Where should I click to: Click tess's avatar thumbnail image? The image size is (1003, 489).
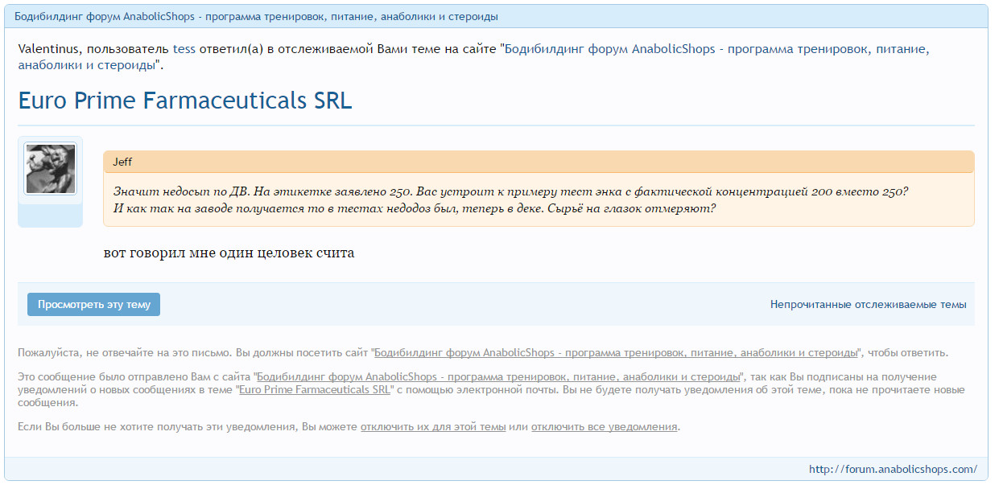[50, 169]
